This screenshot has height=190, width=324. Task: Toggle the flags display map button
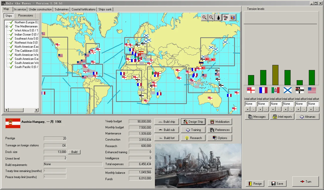point(226,18)
